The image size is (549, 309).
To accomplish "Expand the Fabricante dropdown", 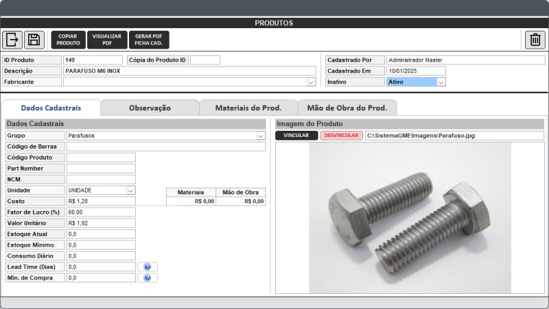I will click(311, 82).
